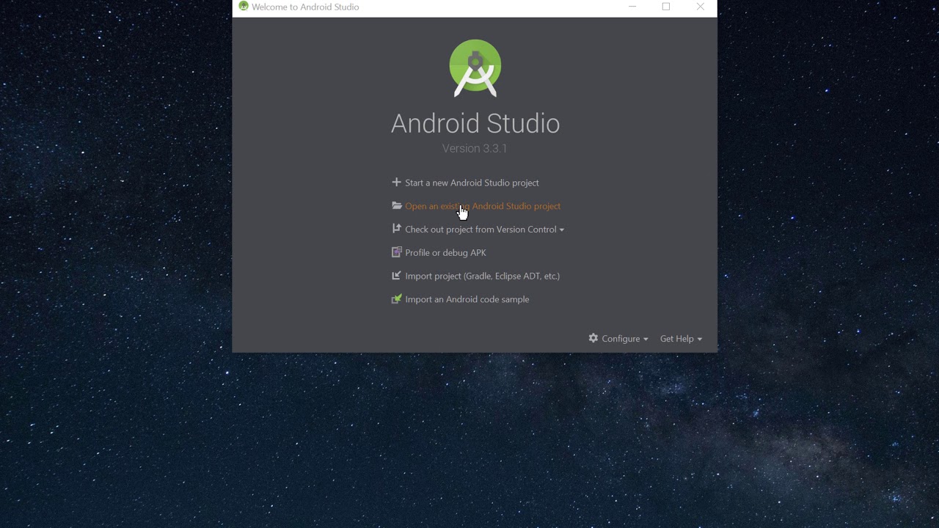Minimize the Welcome to Android Studio window
939x528 pixels.
(632, 7)
